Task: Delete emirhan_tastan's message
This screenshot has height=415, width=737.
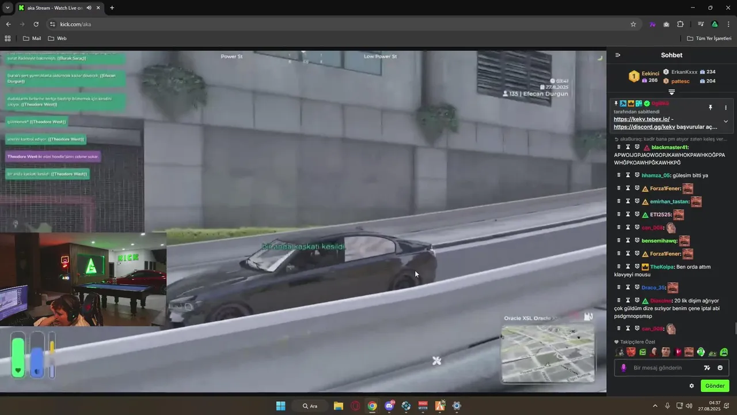Action: (619, 201)
